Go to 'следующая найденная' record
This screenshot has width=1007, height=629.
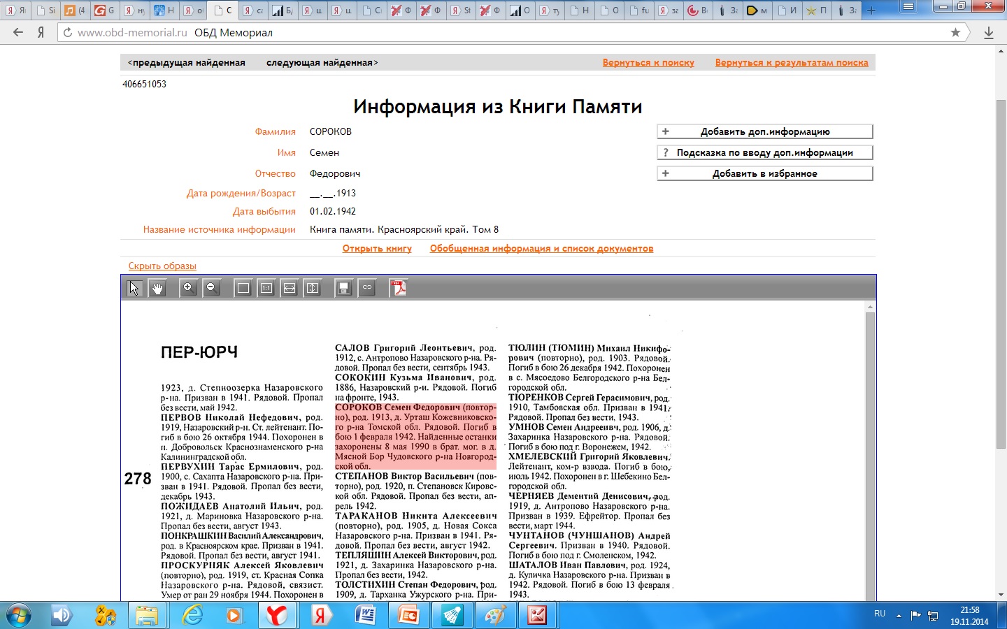(x=322, y=63)
